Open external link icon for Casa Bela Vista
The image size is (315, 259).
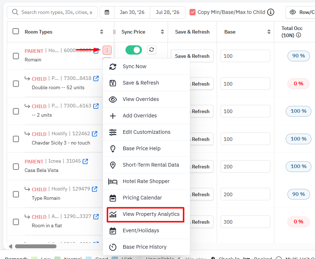[85, 161]
